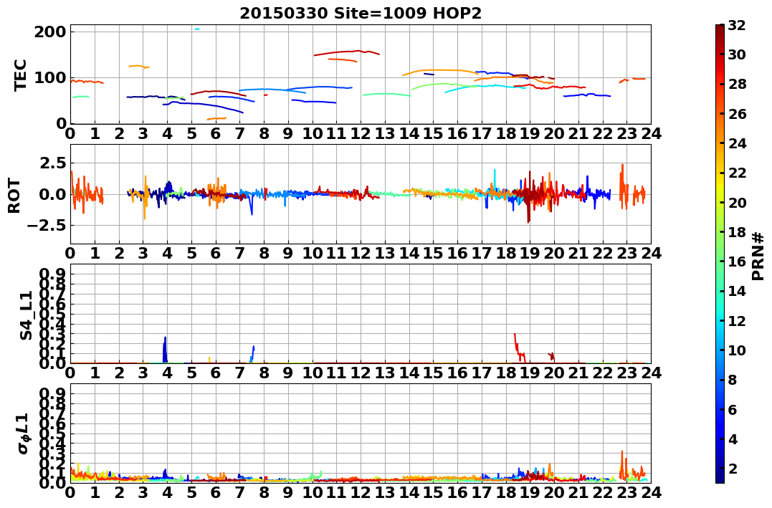Image resolution: width=772 pixels, height=508 pixels.
Task: Click the 100 tick on the TEC axis
Action: click(51, 77)
